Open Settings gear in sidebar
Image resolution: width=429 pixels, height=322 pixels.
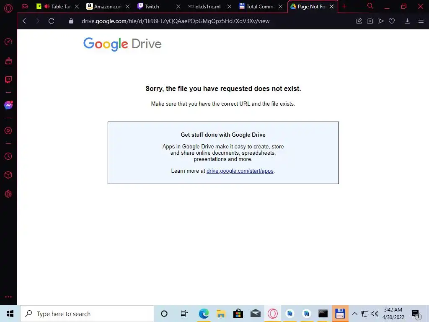coord(8,194)
